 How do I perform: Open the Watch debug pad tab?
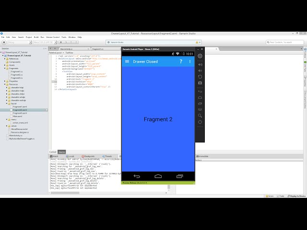point(54,156)
